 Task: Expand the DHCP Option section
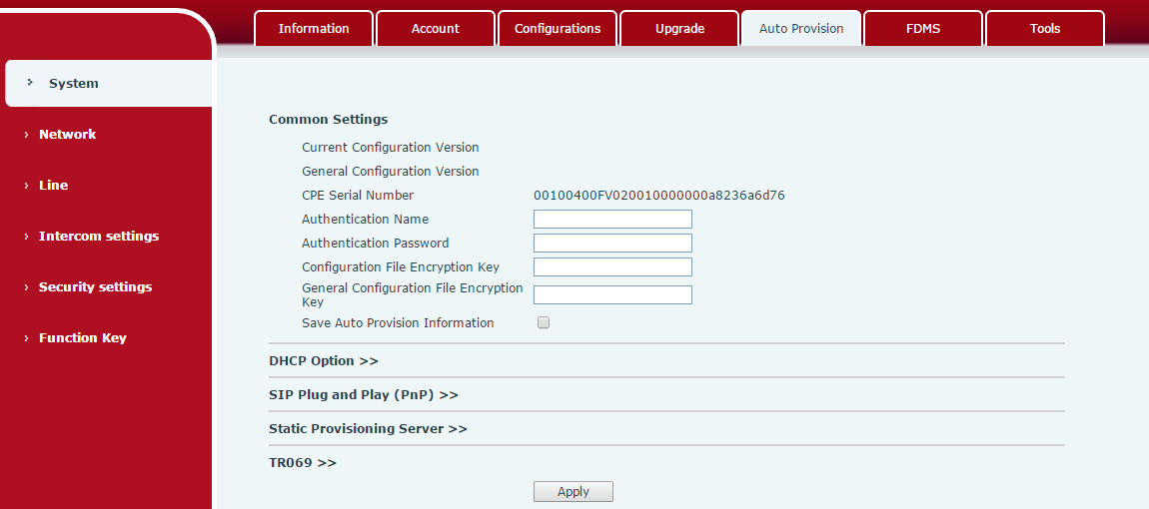point(323,361)
